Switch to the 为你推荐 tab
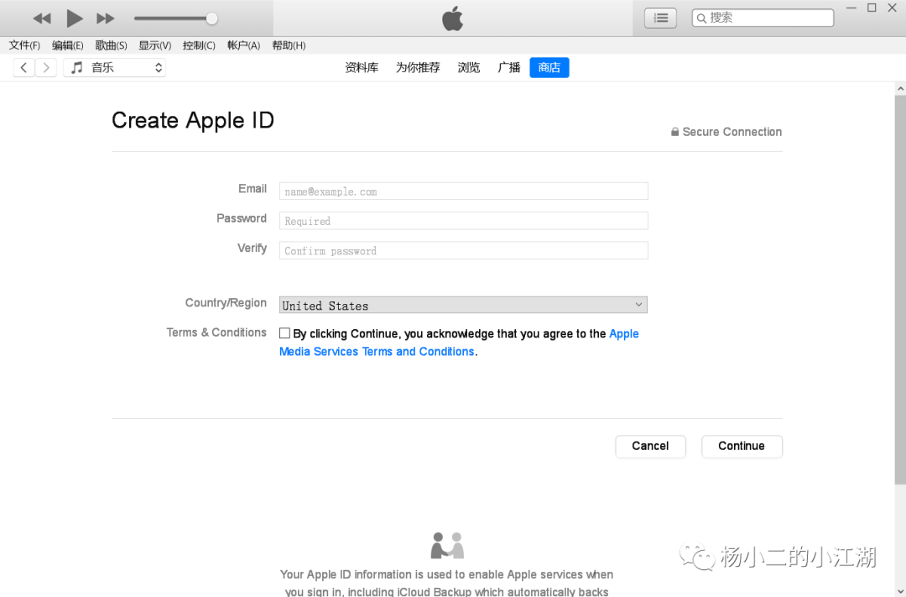This screenshot has height=597, width=906. (x=418, y=68)
